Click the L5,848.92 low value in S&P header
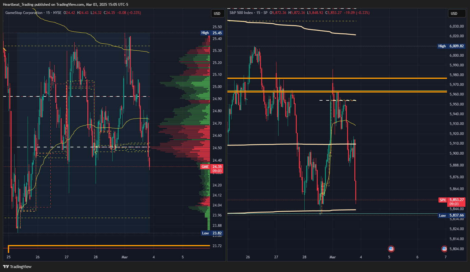This screenshot has width=470, height=272. (315, 13)
